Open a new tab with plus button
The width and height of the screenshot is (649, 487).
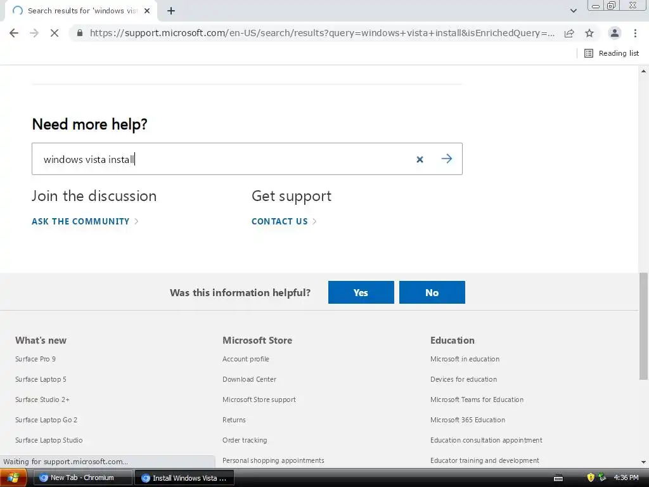171,11
